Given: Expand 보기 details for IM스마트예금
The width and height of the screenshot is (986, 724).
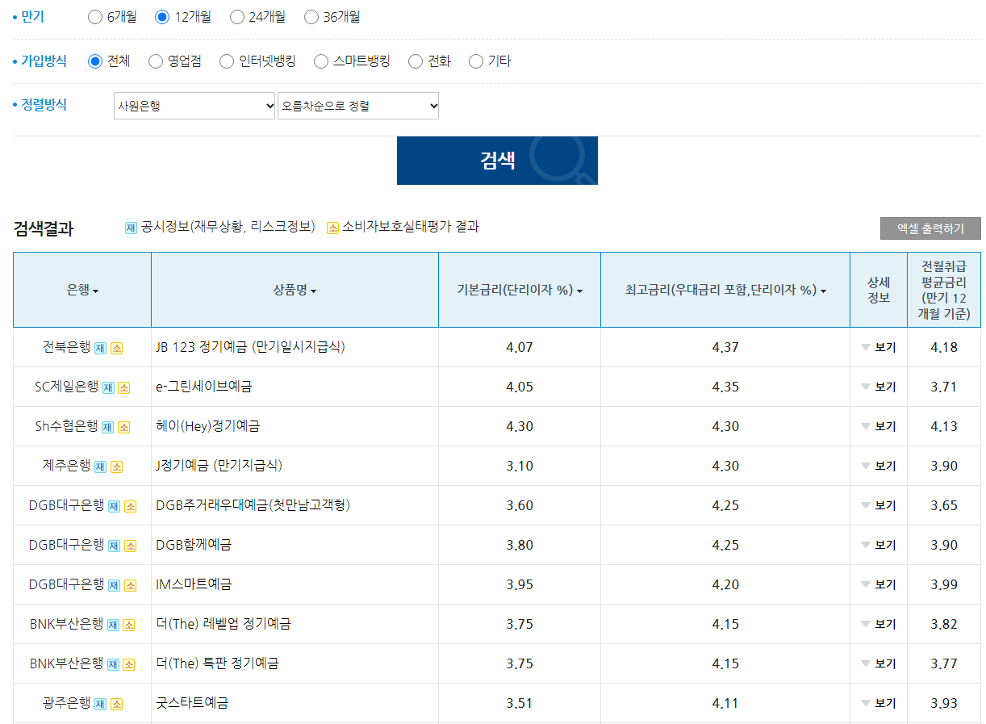Looking at the screenshot, I should point(879,585).
